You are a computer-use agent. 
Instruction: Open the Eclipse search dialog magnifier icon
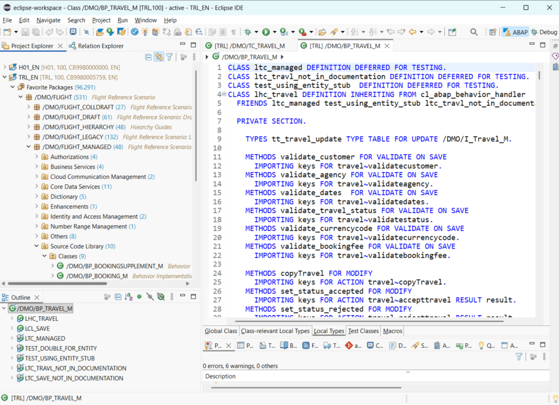pos(474,32)
